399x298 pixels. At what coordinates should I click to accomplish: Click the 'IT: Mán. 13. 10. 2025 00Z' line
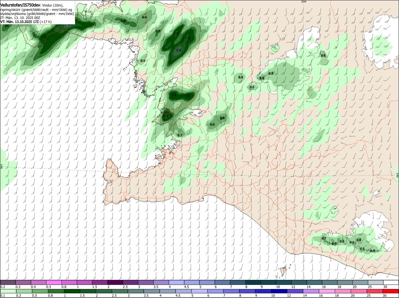coord(20,18)
